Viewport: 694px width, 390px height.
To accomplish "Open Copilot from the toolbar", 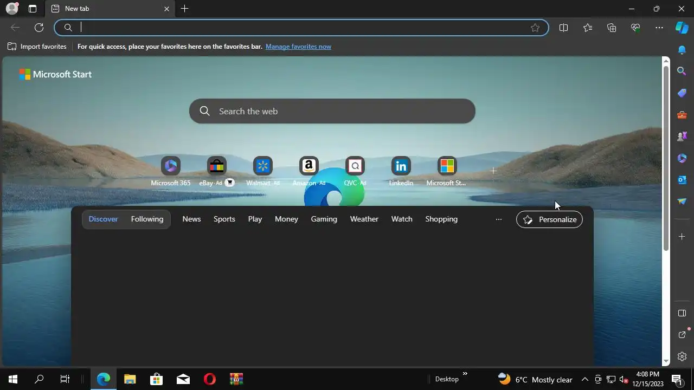I will pos(682,28).
